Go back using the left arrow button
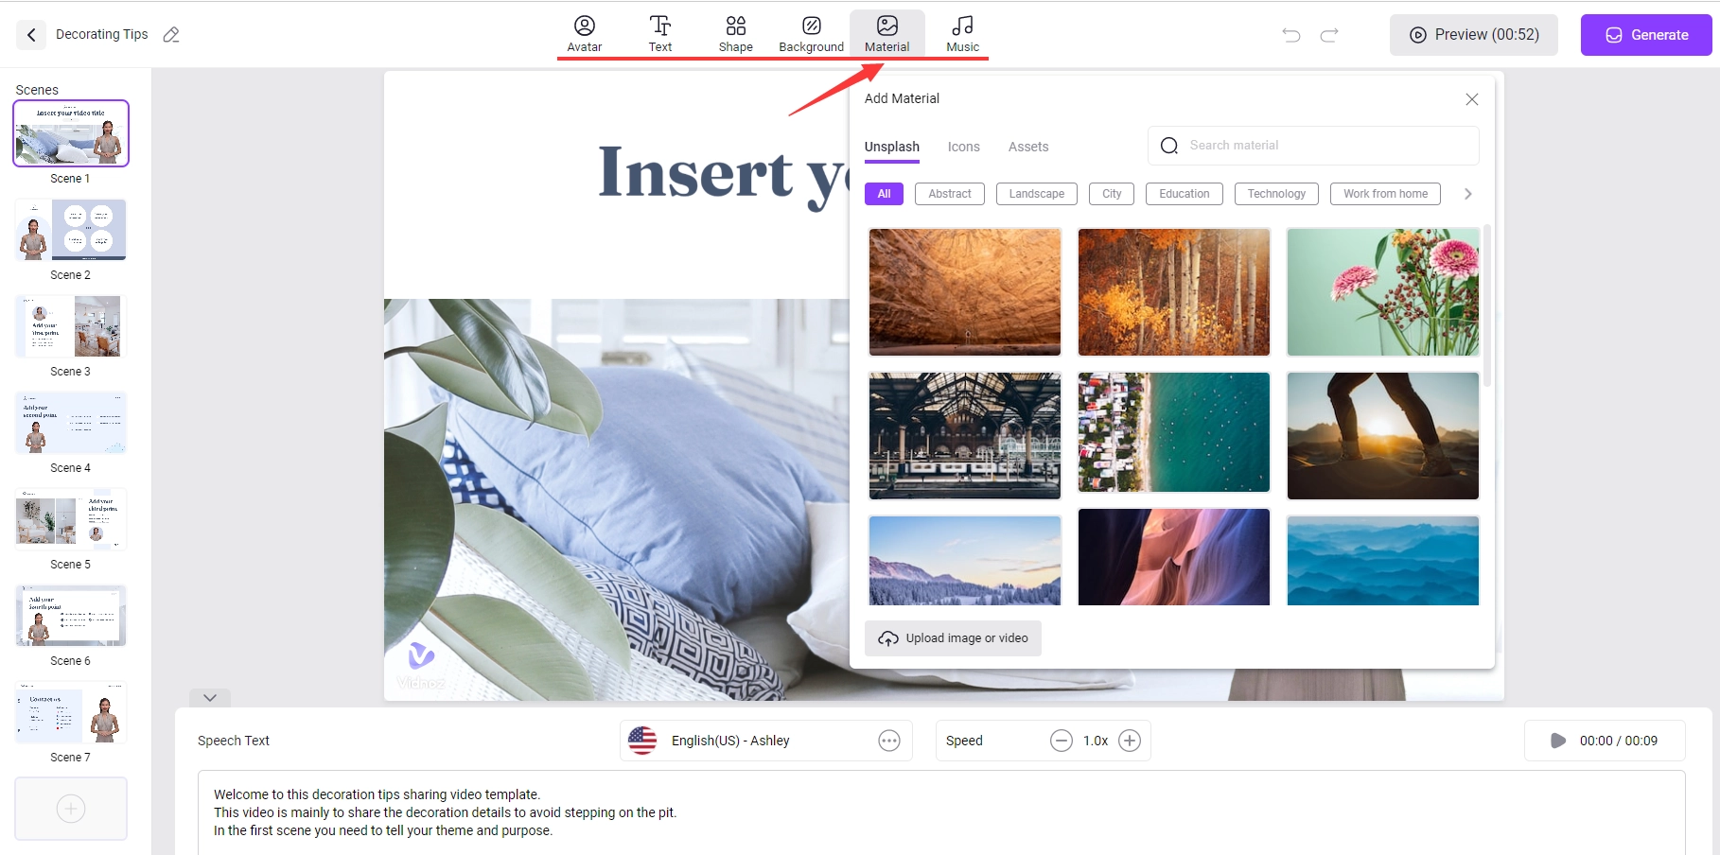This screenshot has height=855, width=1720. click(31, 35)
